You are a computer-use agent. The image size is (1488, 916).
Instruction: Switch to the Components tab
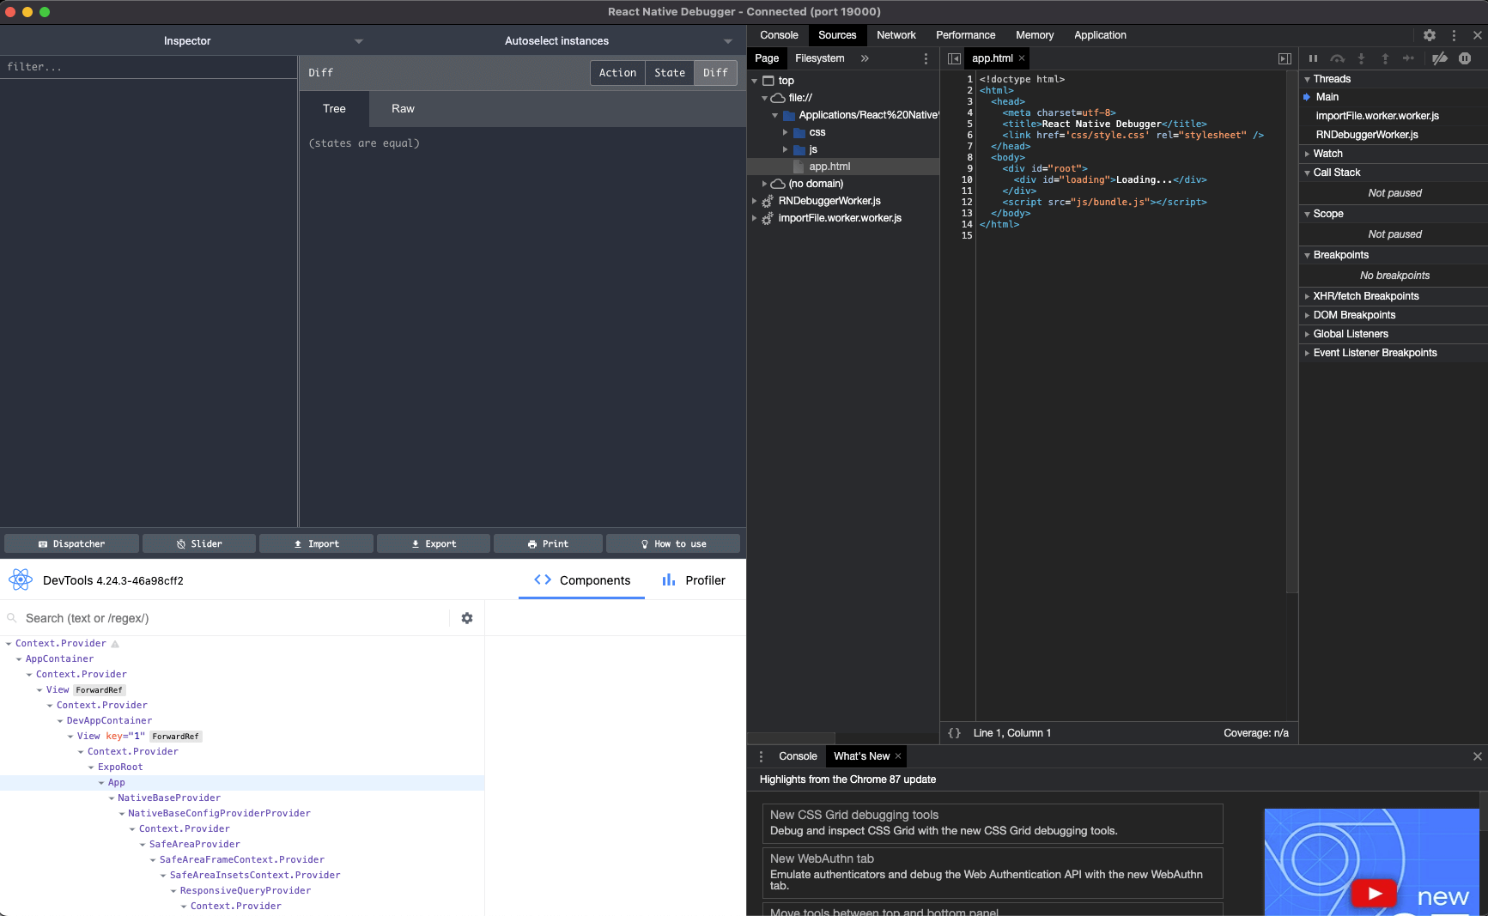(582, 580)
